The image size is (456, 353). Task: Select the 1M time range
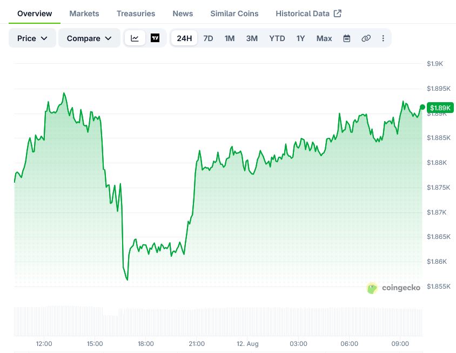click(x=230, y=38)
